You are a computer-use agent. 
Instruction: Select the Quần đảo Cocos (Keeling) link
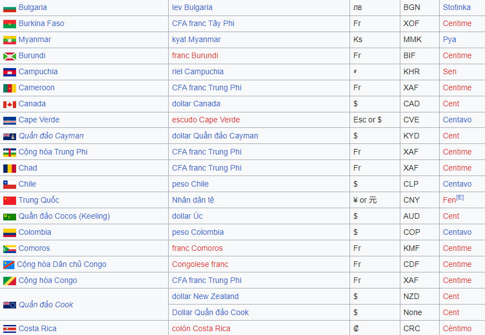pos(64,217)
